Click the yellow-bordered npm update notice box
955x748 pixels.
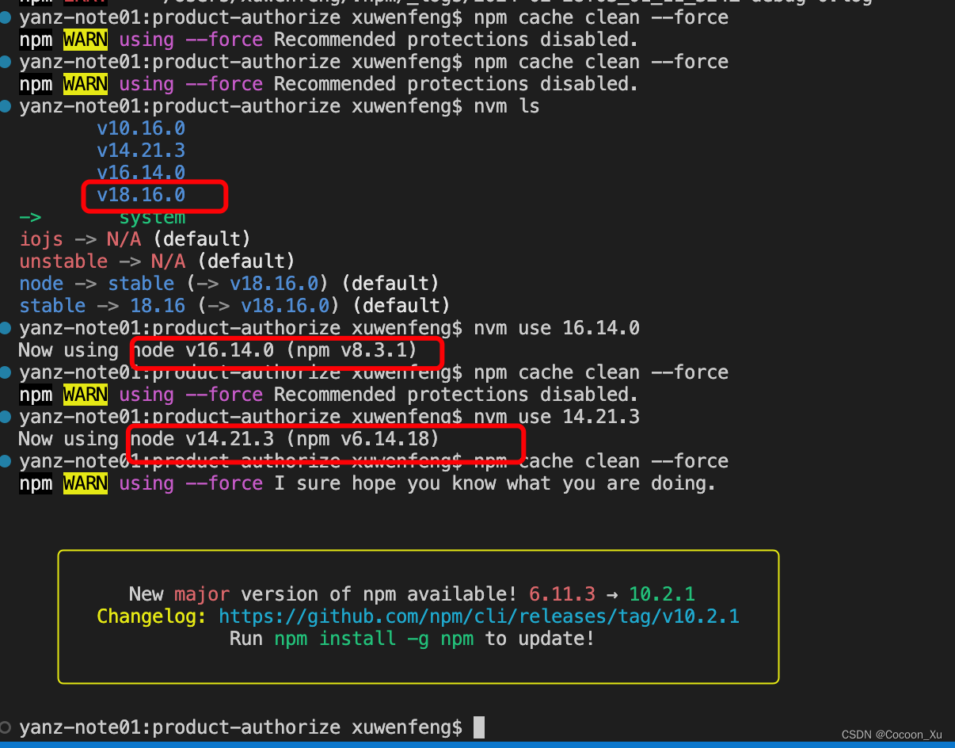click(x=418, y=616)
